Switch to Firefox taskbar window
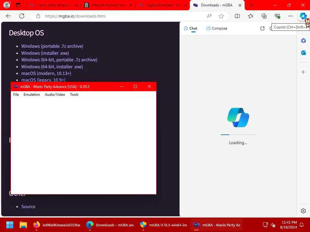310x232 pixels. click(x=57, y=225)
